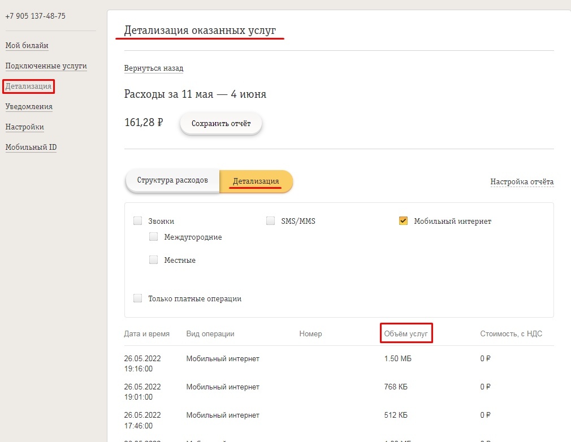Screen dimensions: 571x442
Task: Open Настройки in the sidebar
Action: 25,127
